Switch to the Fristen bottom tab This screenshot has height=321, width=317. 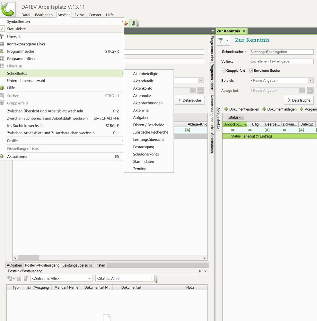tap(100, 265)
